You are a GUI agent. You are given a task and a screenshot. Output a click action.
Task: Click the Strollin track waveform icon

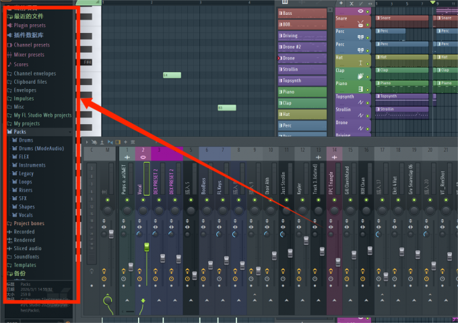tap(360, 115)
